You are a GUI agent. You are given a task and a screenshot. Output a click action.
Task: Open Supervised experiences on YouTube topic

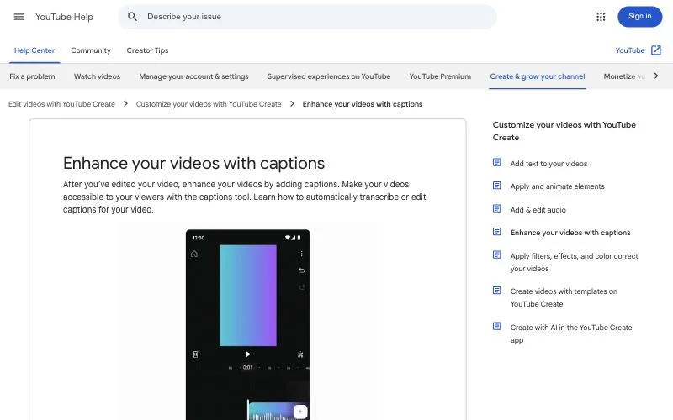pos(329,76)
